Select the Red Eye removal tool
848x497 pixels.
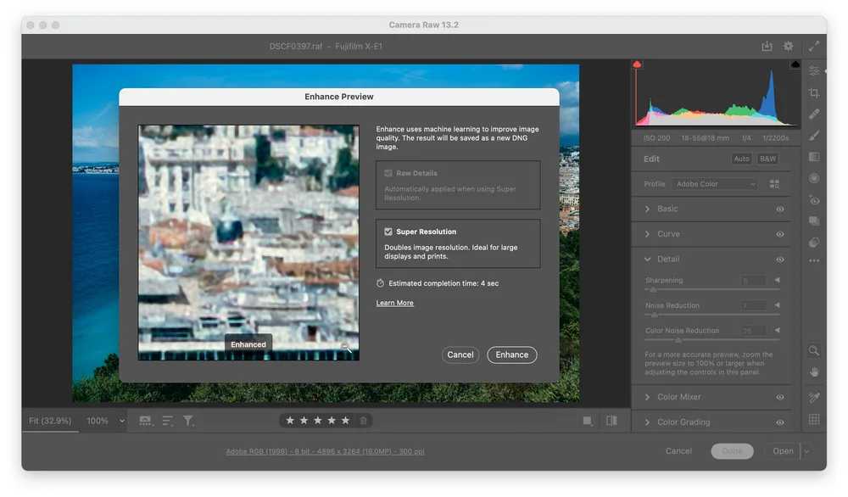tap(814, 199)
